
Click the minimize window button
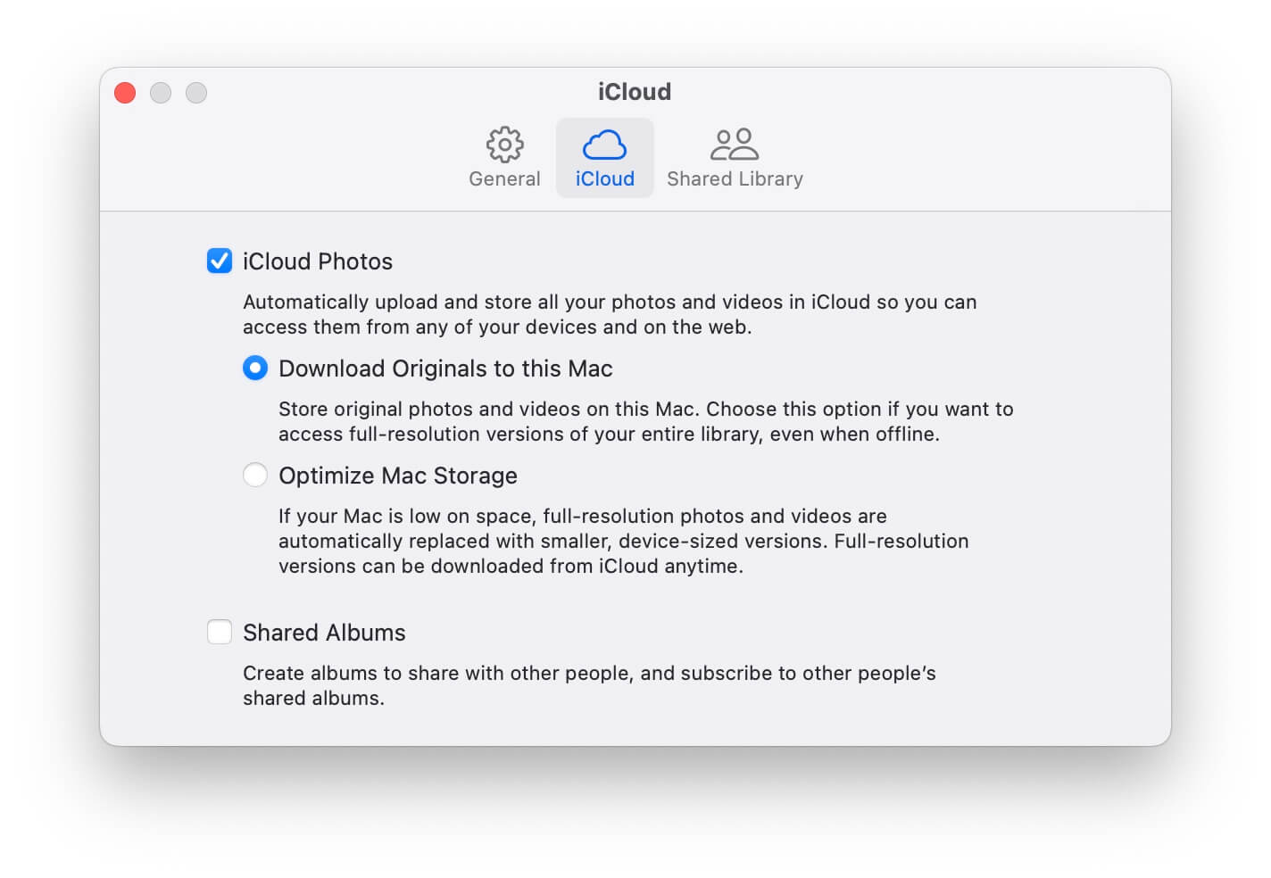161,93
